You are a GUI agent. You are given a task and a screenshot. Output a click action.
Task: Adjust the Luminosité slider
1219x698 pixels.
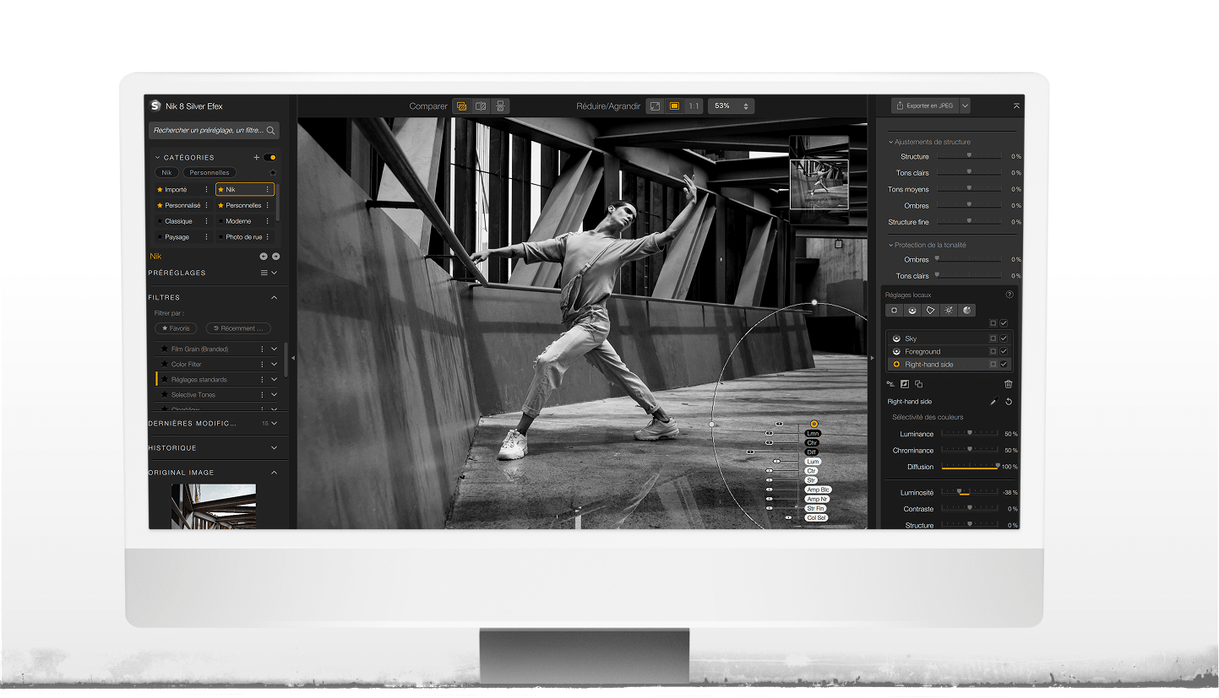(x=970, y=492)
